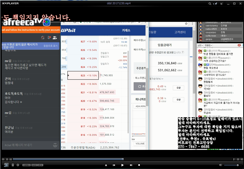
Task: Open Discord emoji picker
Action: point(55,145)
